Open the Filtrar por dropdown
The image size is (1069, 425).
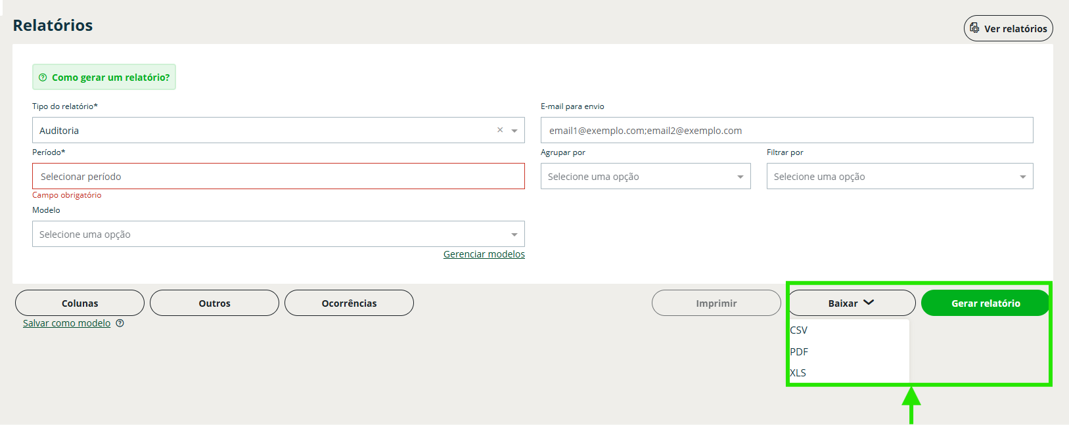point(899,177)
